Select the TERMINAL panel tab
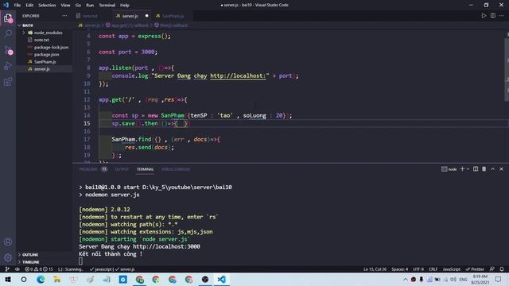Screen dimensions: 509x286 click(x=145, y=169)
